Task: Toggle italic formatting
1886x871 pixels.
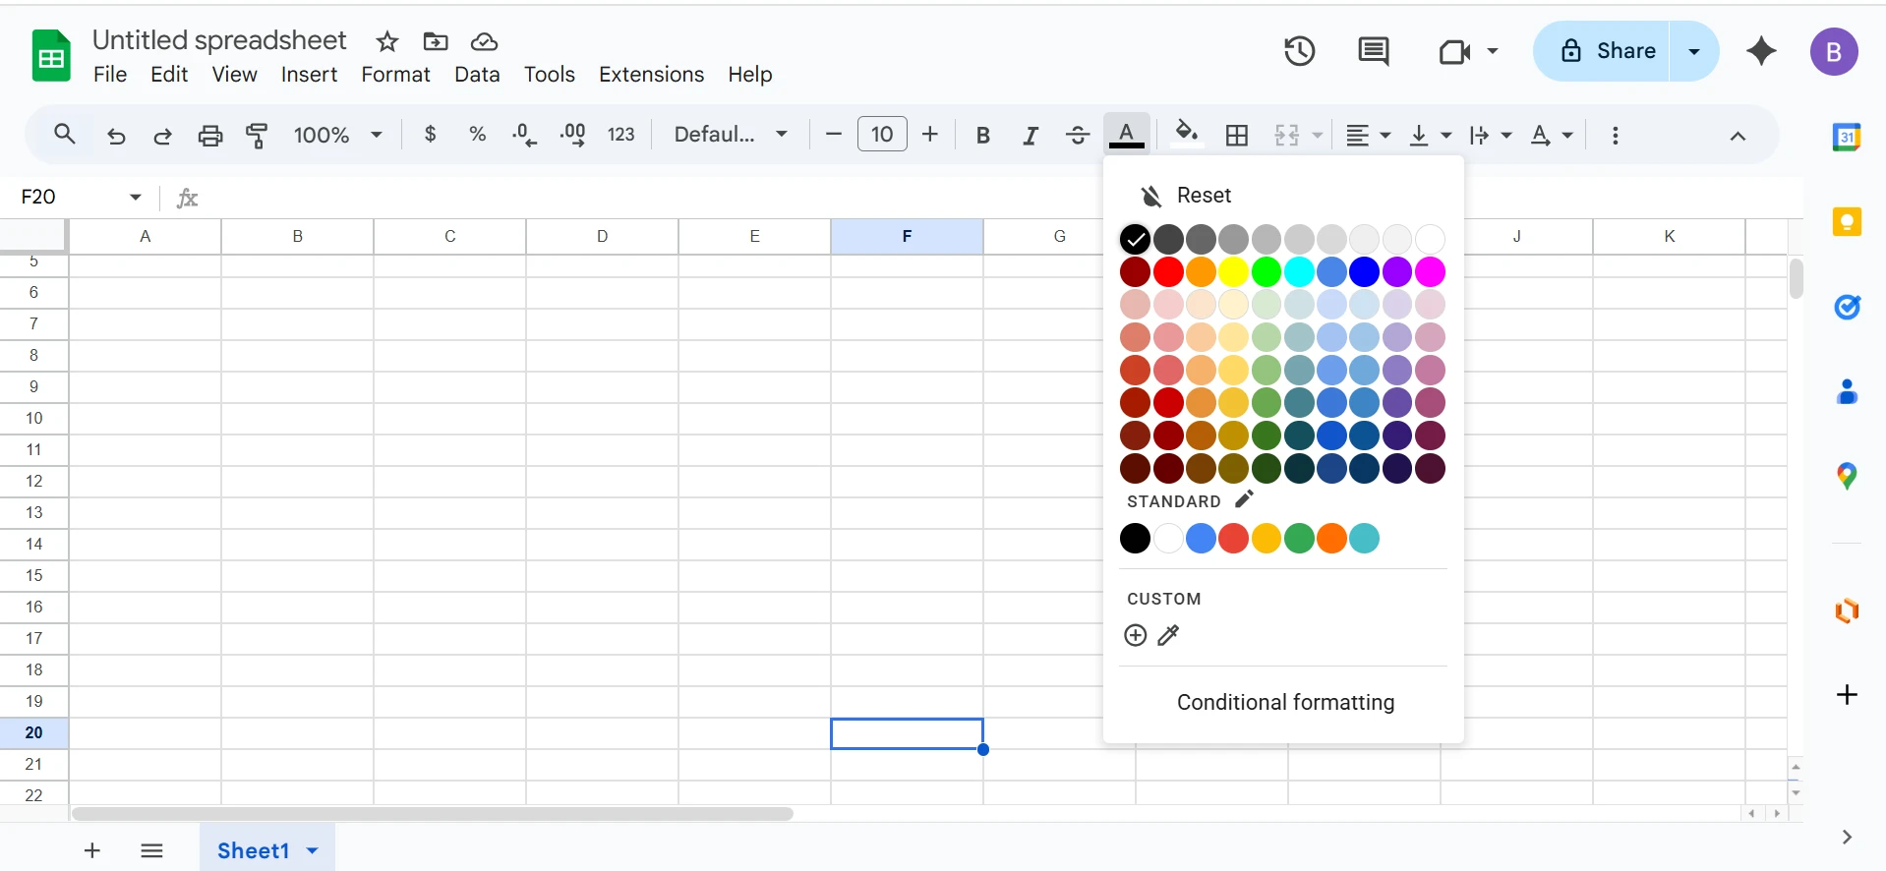Action: click(1030, 135)
